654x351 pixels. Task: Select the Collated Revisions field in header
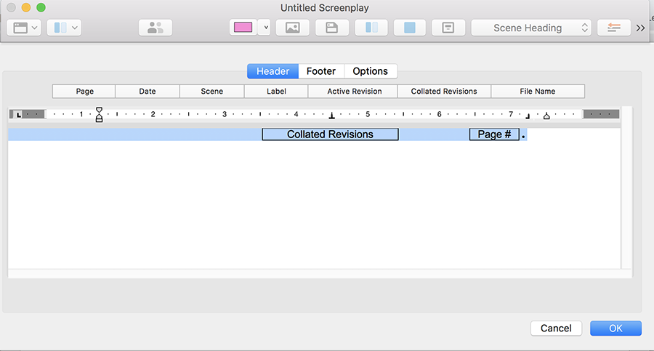point(330,134)
